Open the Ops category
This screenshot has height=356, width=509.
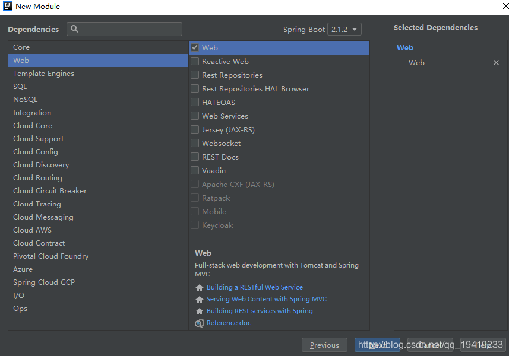98,309
